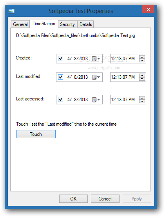The image size is (165, 217).
Task: Select the TimeStamps tab
Action: [44, 24]
